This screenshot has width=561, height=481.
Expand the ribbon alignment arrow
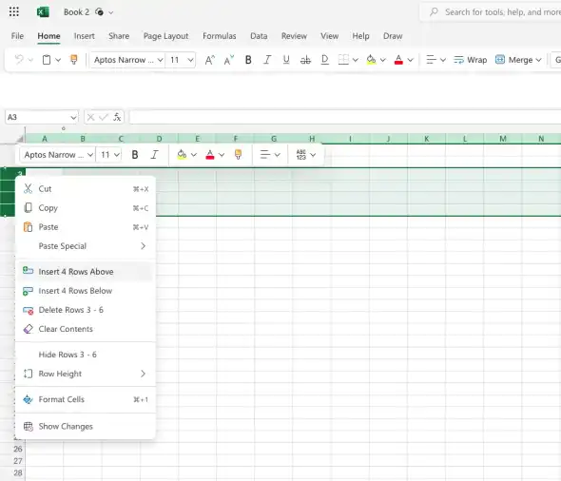(443, 60)
